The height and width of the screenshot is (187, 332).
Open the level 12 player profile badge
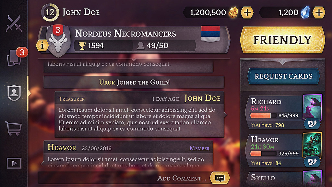click(50, 13)
